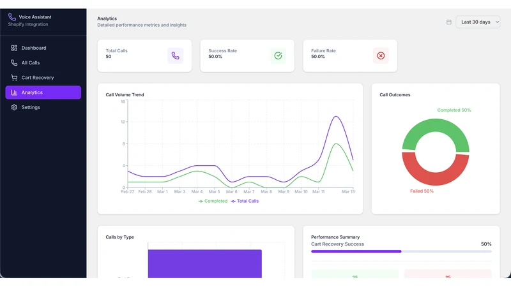Click the Cart Recovery shopping cart icon
Image resolution: width=511 pixels, height=287 pixels.
click(x=14, y=77)
